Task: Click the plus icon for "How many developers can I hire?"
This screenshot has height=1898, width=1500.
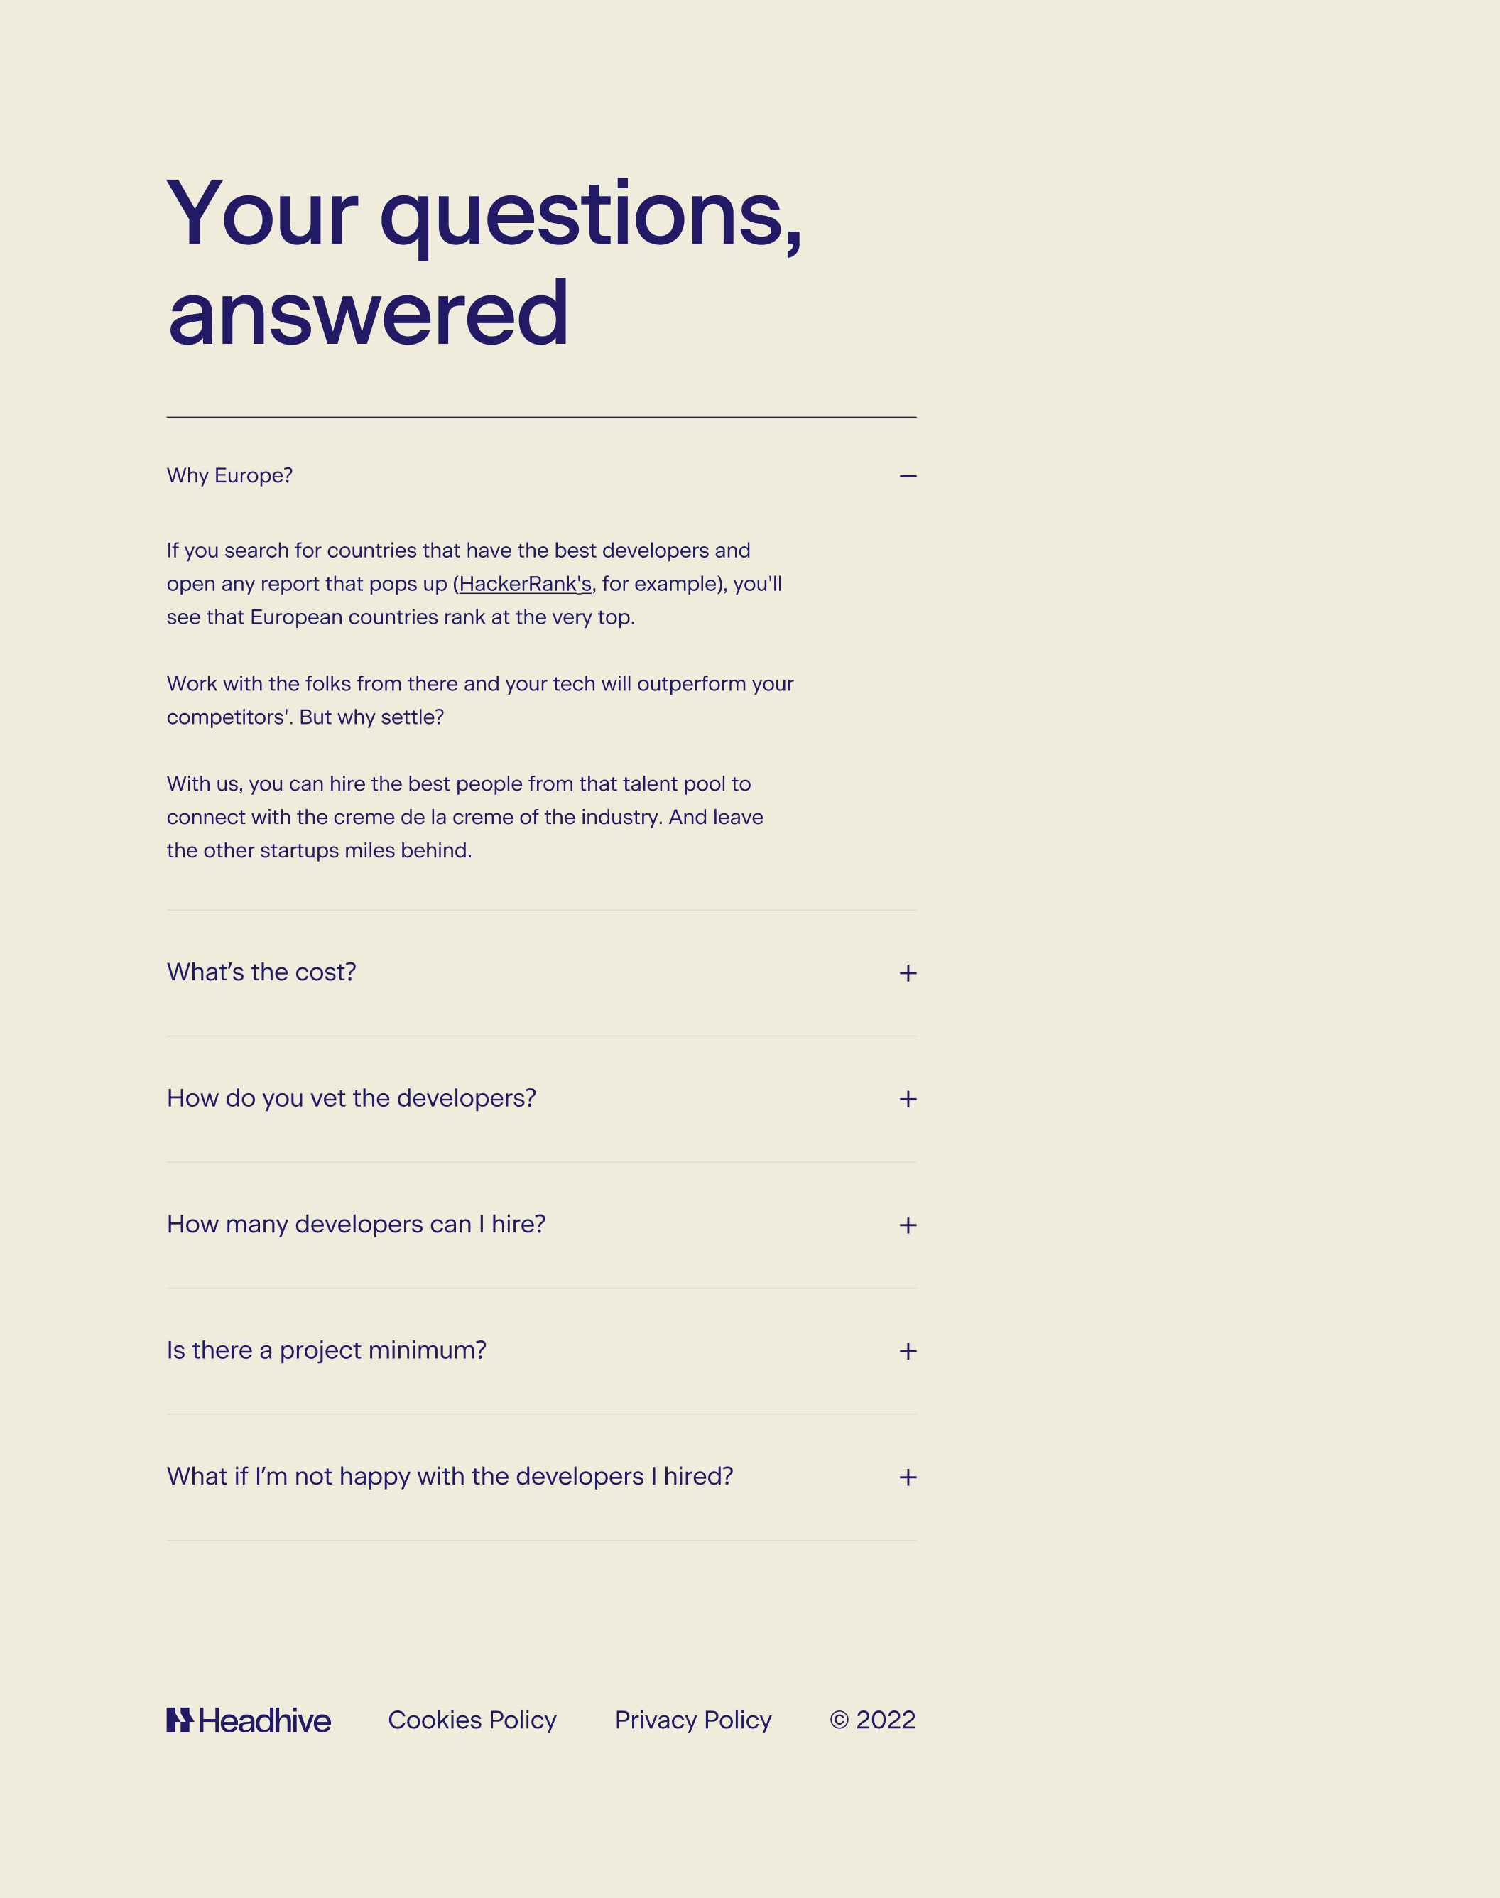Action: point(909,1225)
